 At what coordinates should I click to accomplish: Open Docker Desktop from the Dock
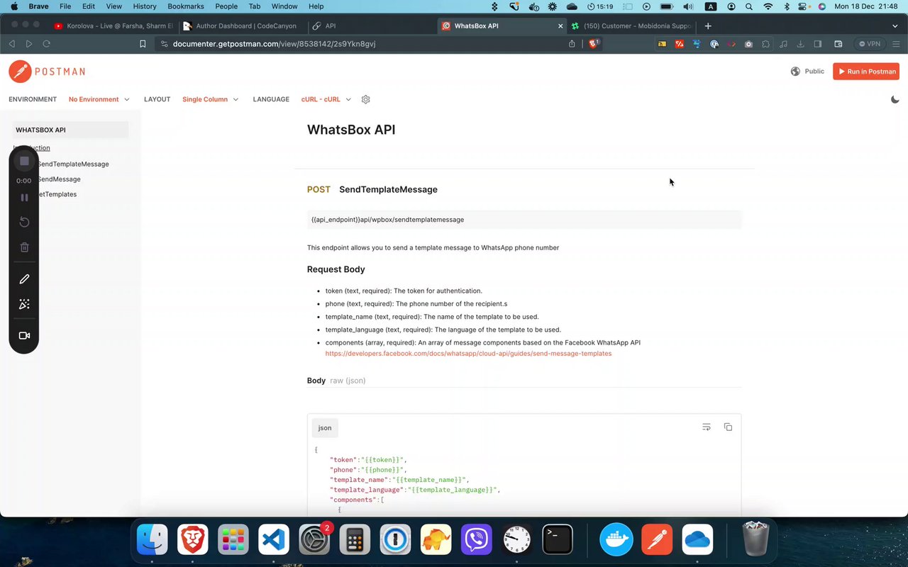[x=616, y=540]
